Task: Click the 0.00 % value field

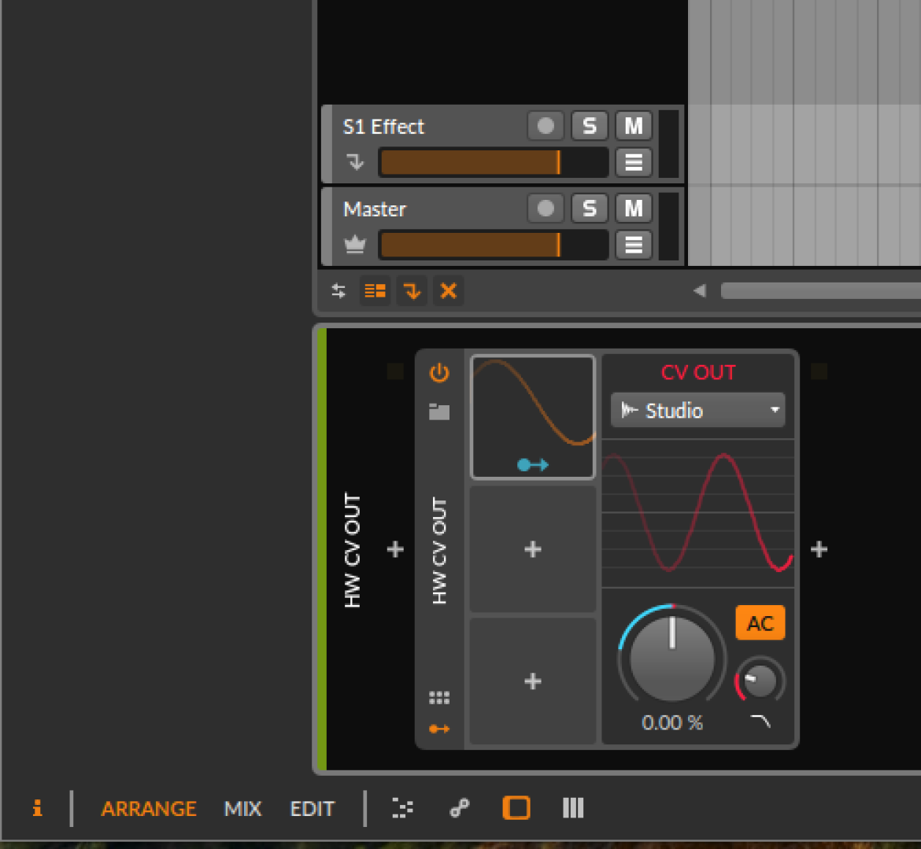Action: coord(672,723)
